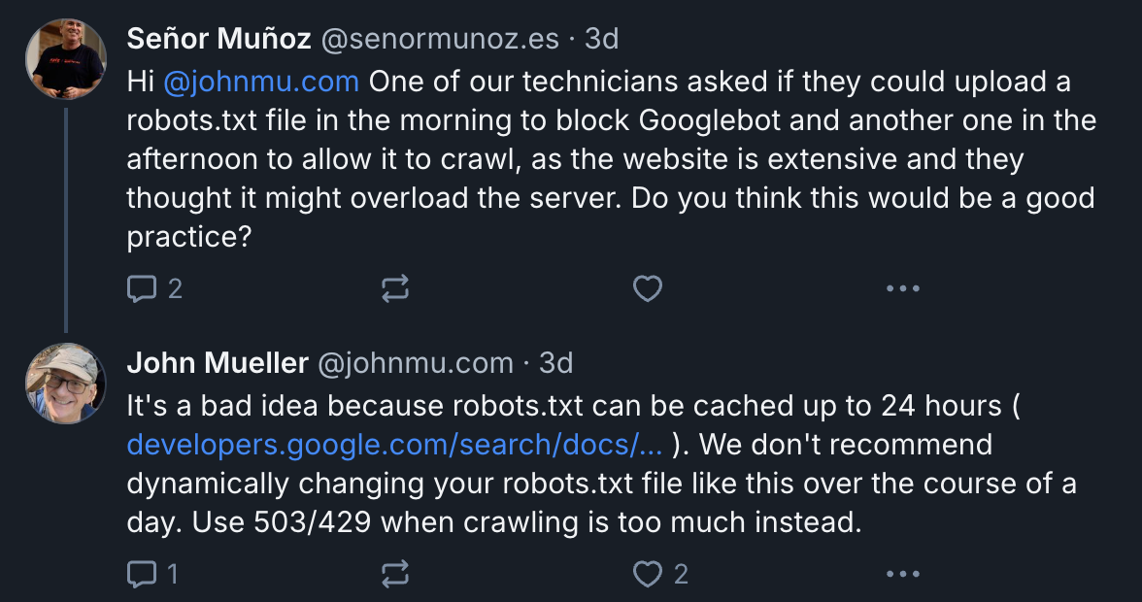The width and height of the screenshot is (1142, 602).
Task: Reply to John Mueller's answer
Action: point(144,573)
